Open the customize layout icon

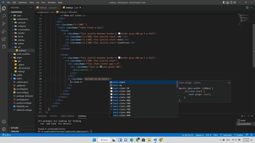click(235, 2)
